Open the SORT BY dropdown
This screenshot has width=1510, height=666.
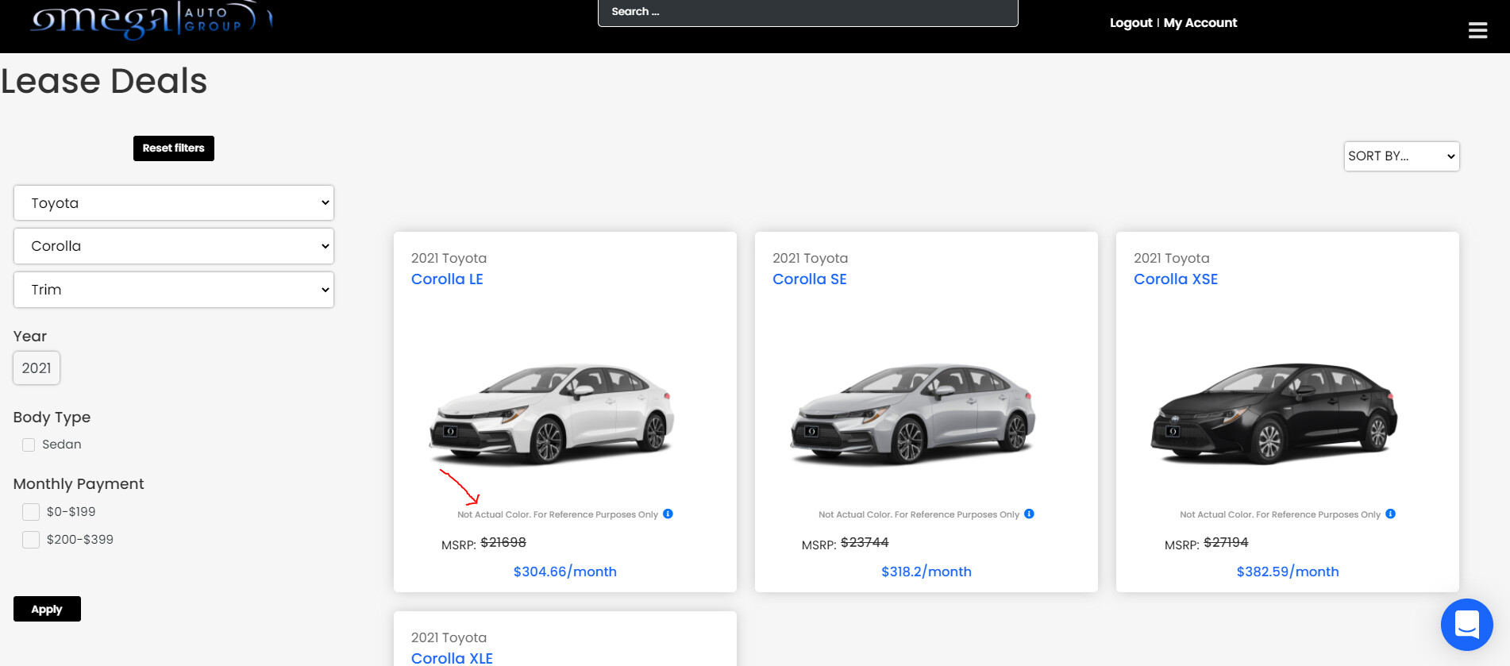1401,156
